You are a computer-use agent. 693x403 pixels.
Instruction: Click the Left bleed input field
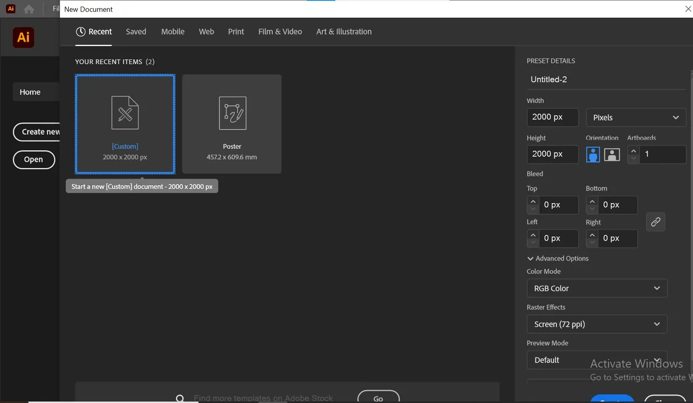558,239
